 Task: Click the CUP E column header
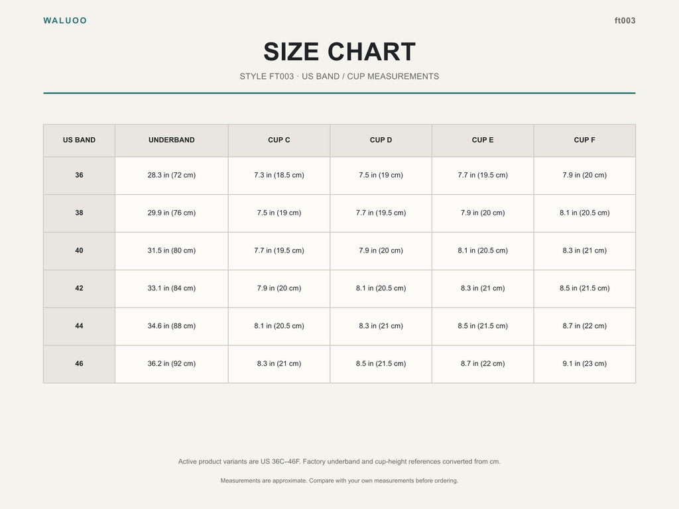click(483, 141)
